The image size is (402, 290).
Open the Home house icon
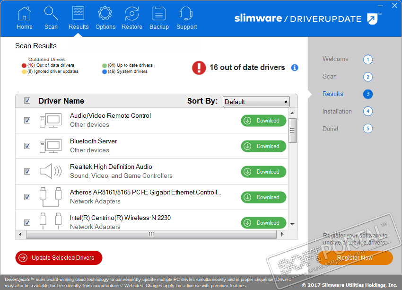pos(24,14)
